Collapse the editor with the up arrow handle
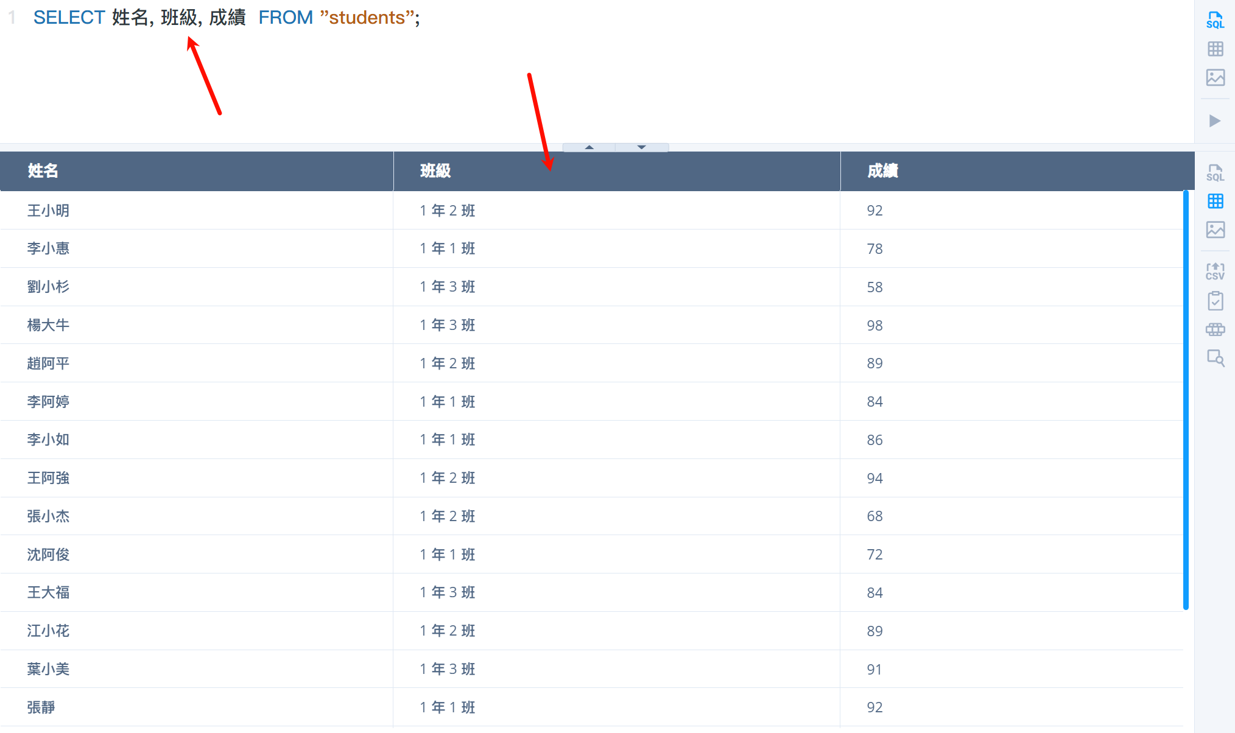Viewport: 1235px width, 733px height. tap(589, 147)
